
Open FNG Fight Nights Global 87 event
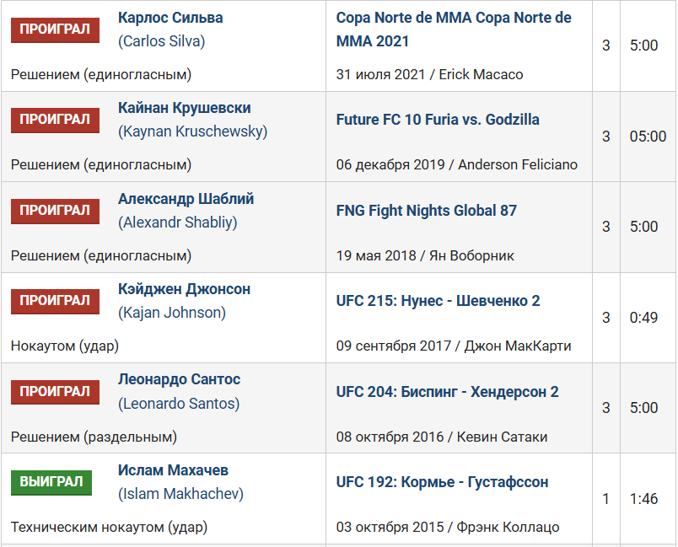[427, 211]
